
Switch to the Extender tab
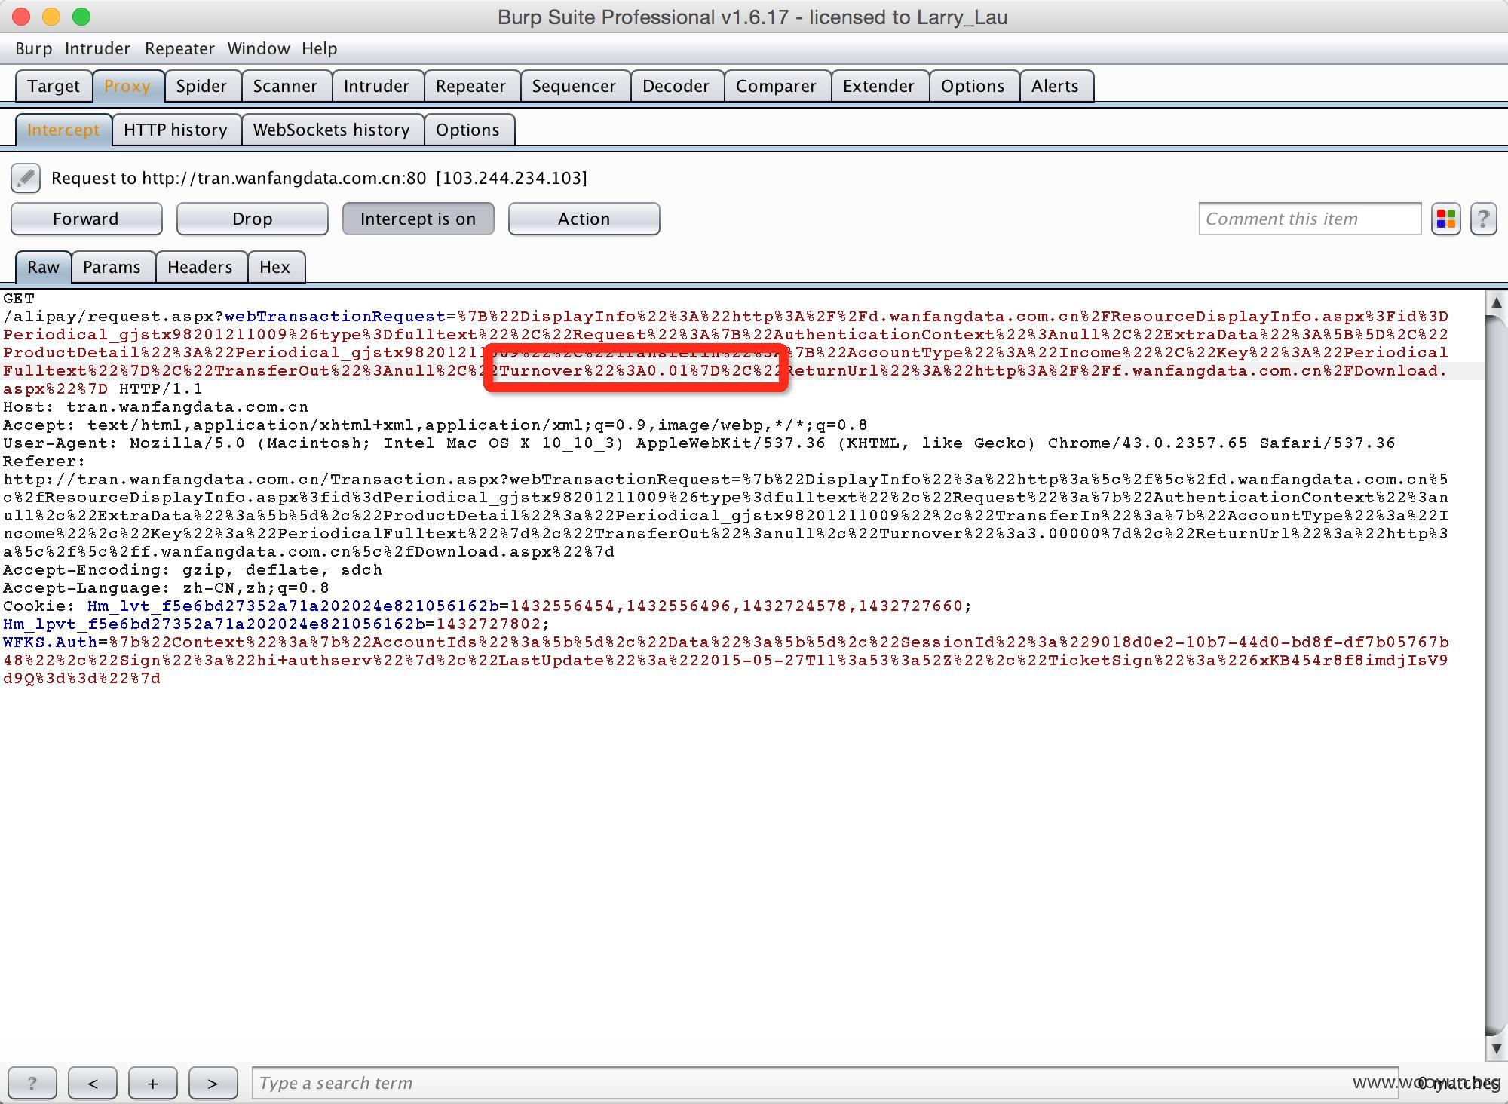(x=878, y=86)
